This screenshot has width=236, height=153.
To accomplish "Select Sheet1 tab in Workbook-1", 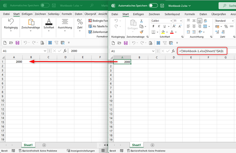I will pyautogui.click(x=28, y=145).
